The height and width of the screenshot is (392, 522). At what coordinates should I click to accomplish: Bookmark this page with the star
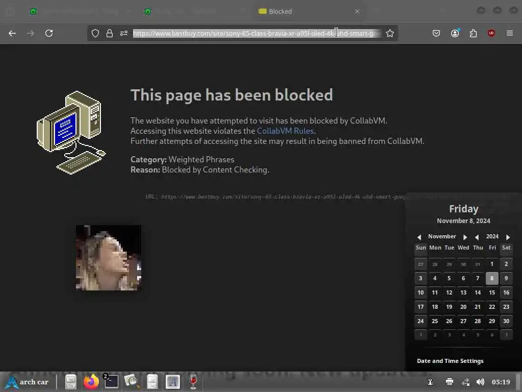point(390,33)
